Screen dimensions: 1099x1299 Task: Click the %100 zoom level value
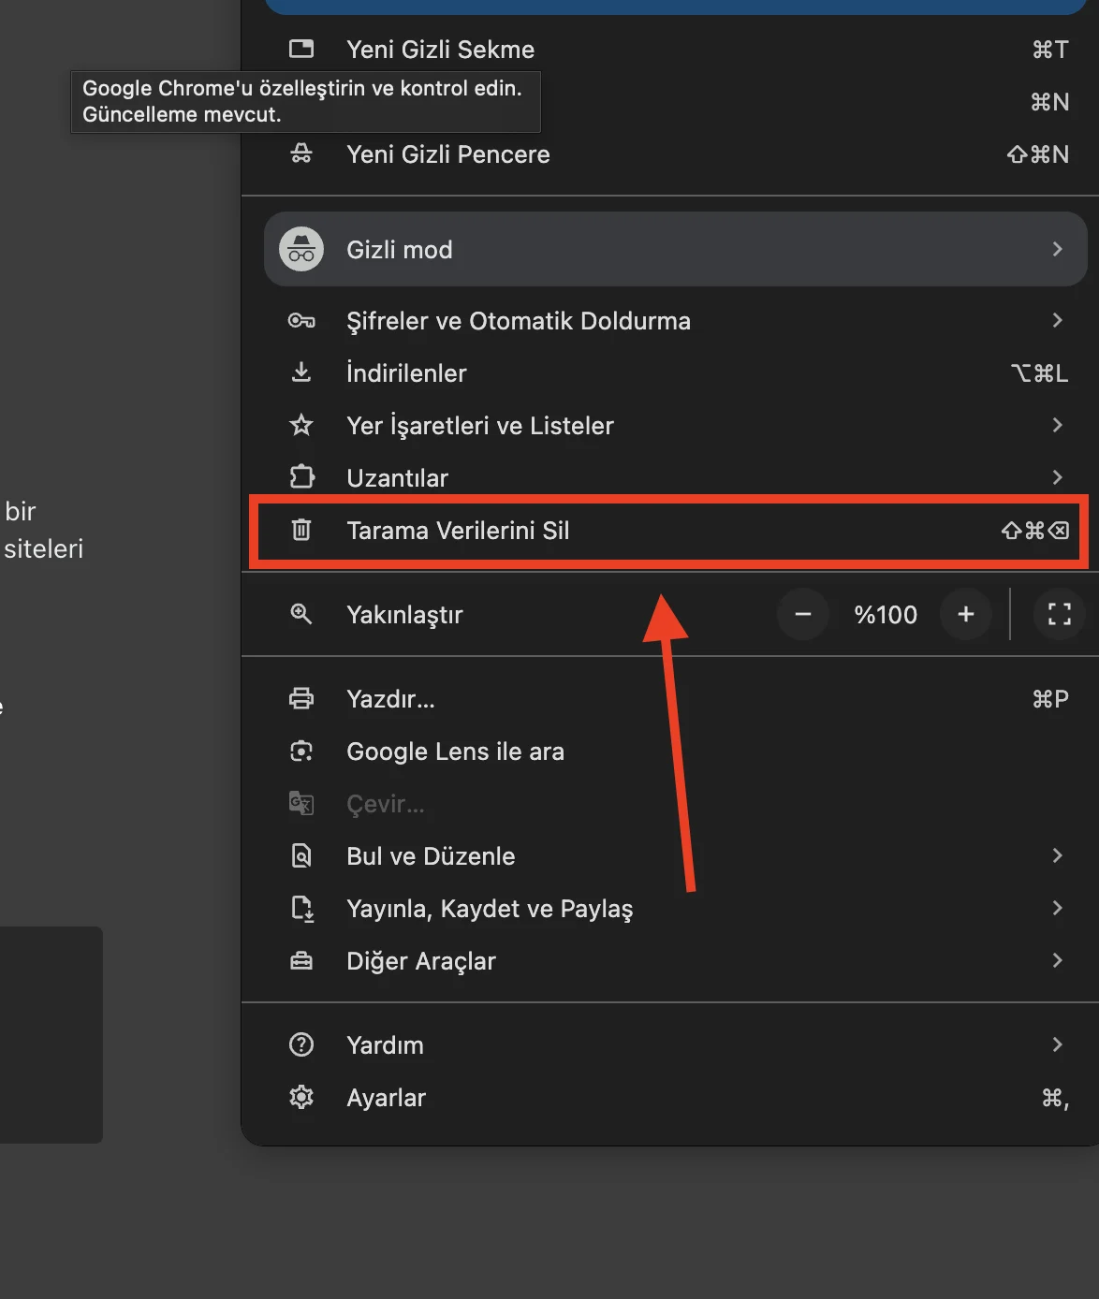coord(886,615)
